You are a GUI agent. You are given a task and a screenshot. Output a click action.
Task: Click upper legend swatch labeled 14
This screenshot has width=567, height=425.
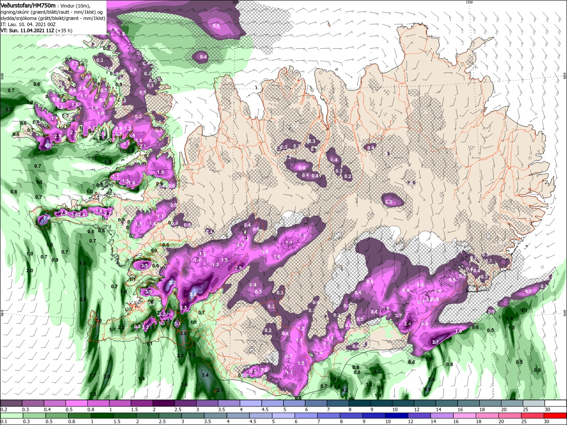click(447, 404)
